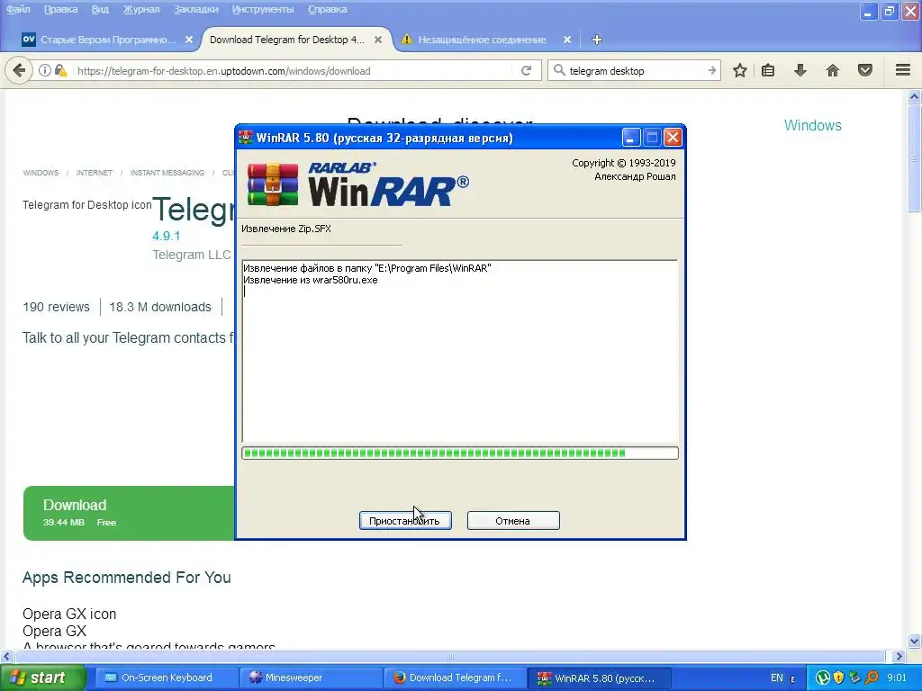Click the Приостановить button

point(405,521)
